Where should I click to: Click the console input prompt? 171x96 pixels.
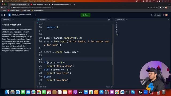118,34
